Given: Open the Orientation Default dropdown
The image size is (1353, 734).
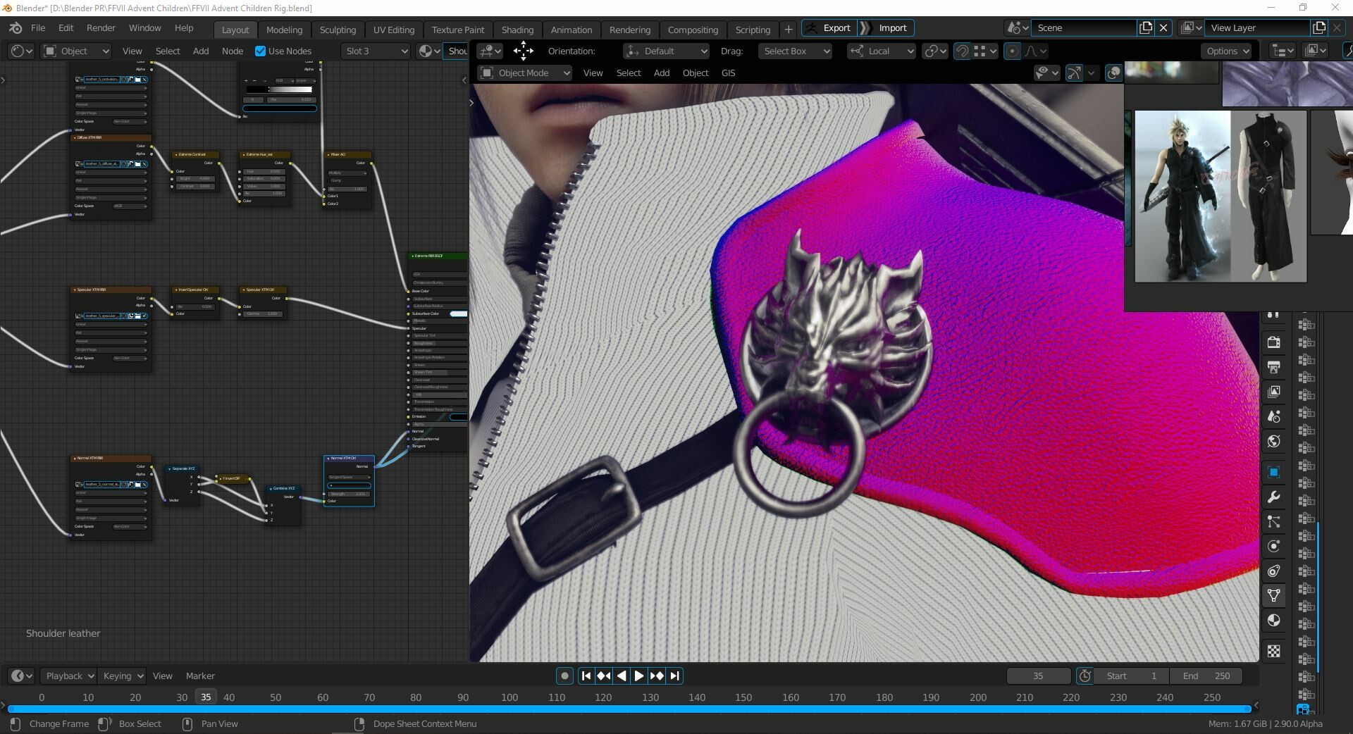Looking at the screenshot, I should coord(666,51).
